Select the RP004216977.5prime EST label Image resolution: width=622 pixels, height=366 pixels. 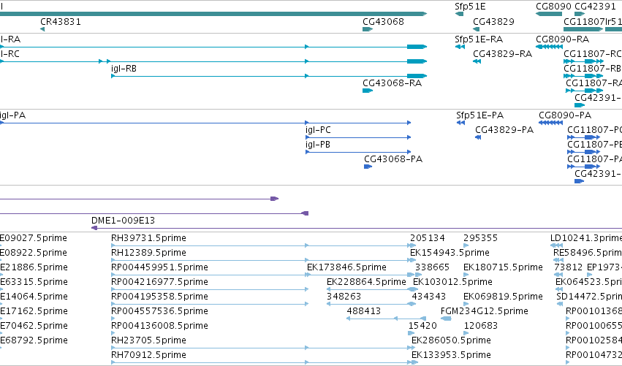tap(159, 282)
